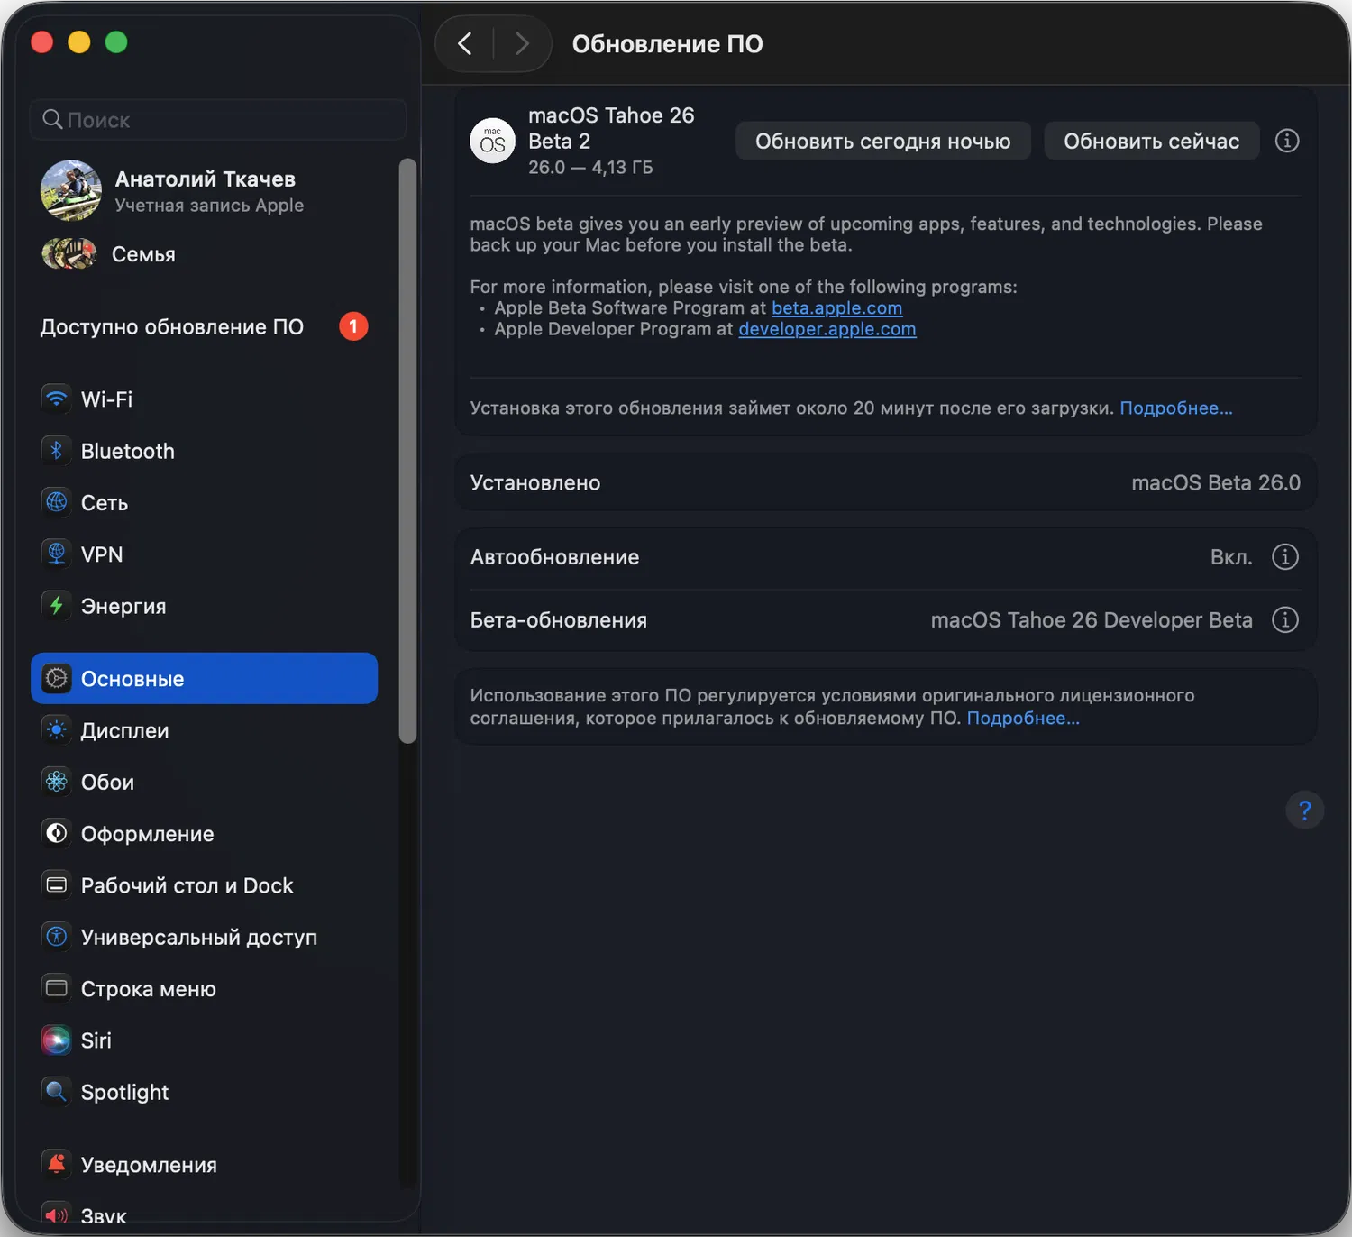Open the VPN globe icon
Image resolution: width=1352 pixels, height=1237 pixels.
coord(56,554)
